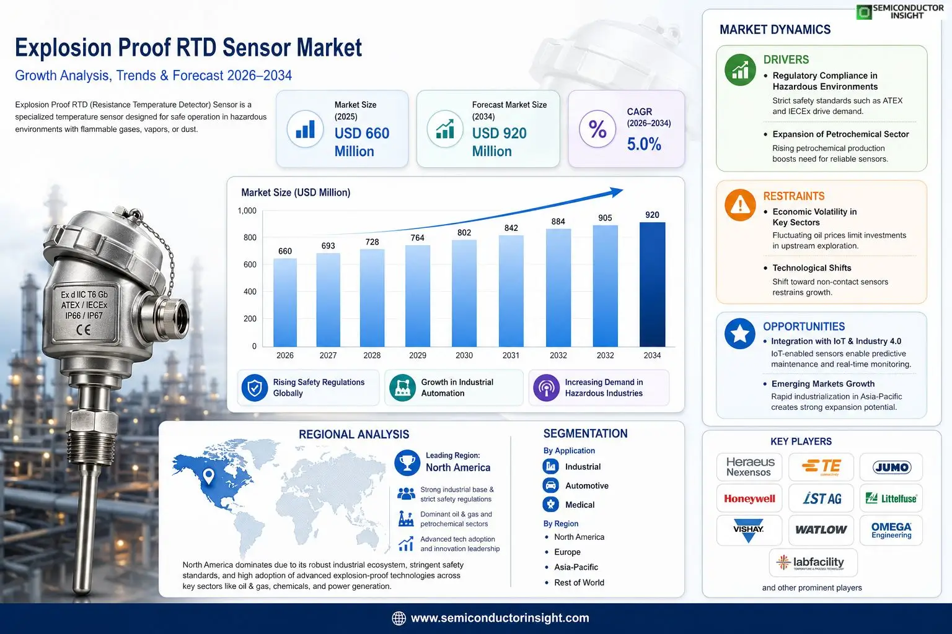
Task: Click the Industrial Automation factory icon
Action: tap(402, 388)
